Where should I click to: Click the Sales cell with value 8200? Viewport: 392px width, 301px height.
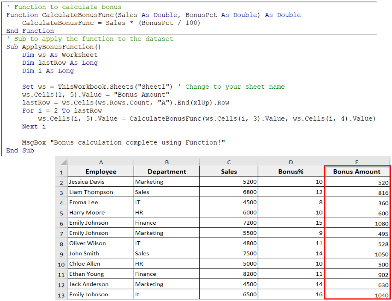coord(229,274)
